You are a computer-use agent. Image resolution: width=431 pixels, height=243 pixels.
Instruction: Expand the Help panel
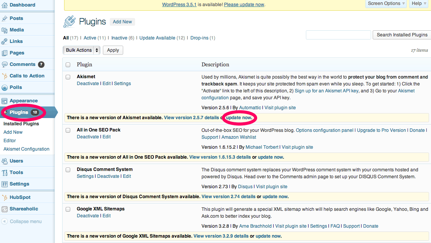pos(419,3)
